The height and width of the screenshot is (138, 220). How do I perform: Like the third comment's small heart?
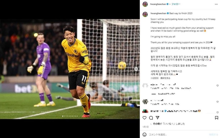click(x=218, y=112)
